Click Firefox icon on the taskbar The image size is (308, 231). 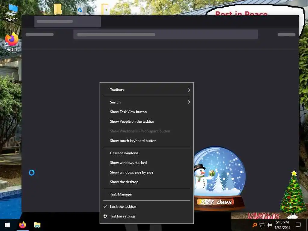(x=22, y=225)
